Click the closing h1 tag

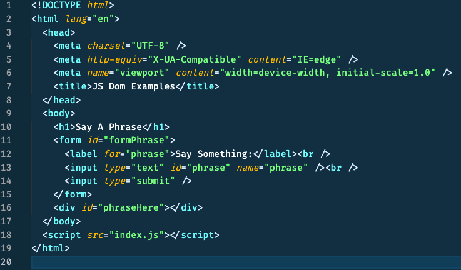pos(156,127)
